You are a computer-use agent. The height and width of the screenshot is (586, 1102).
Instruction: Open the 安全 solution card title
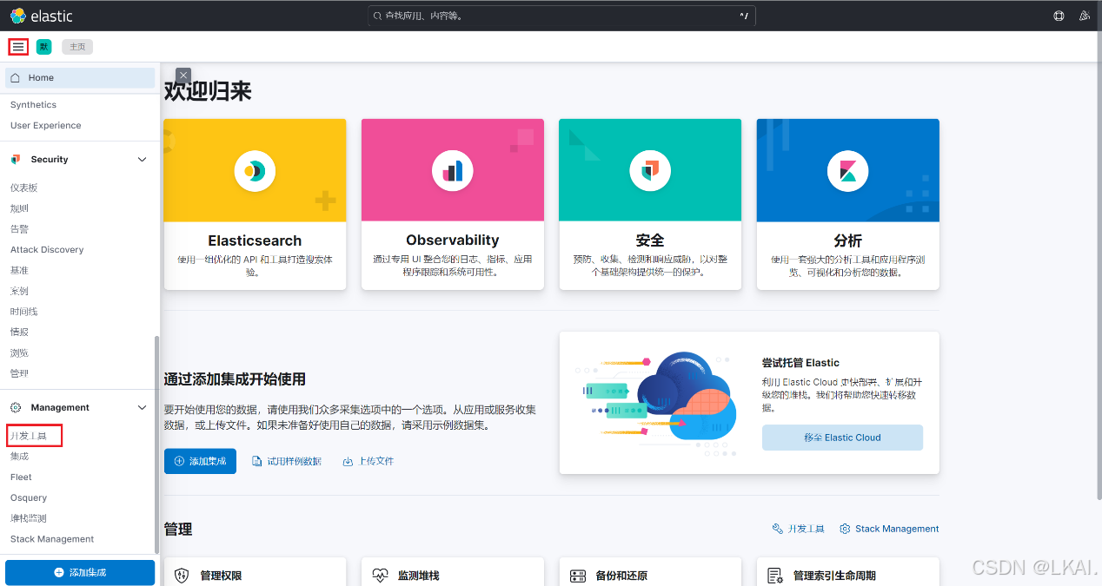[650, 240]
